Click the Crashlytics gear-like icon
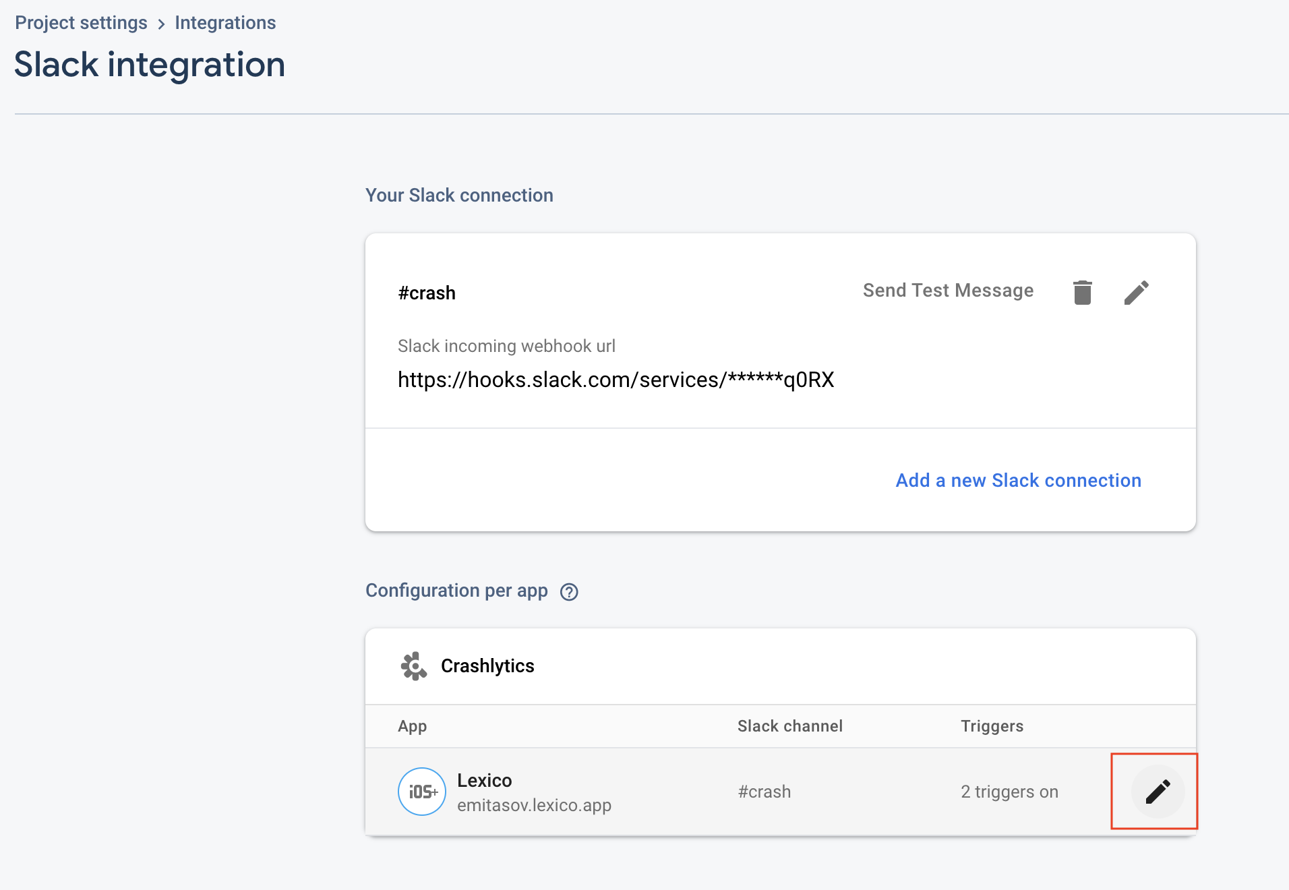Image resolution: width=1289 pixels, height=890 pixels. 414,666
